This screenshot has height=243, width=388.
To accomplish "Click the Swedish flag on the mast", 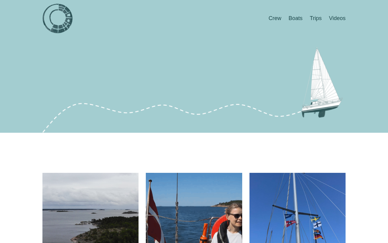I will [315, 219].
